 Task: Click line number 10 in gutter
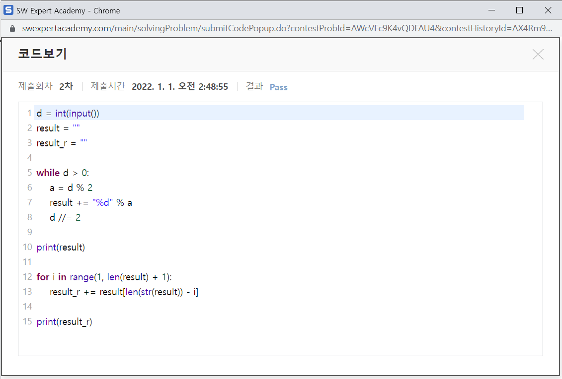(x=28, y=248)
